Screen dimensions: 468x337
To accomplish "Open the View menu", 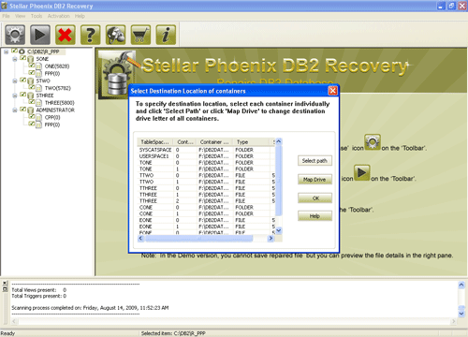I will pos(20,16).
